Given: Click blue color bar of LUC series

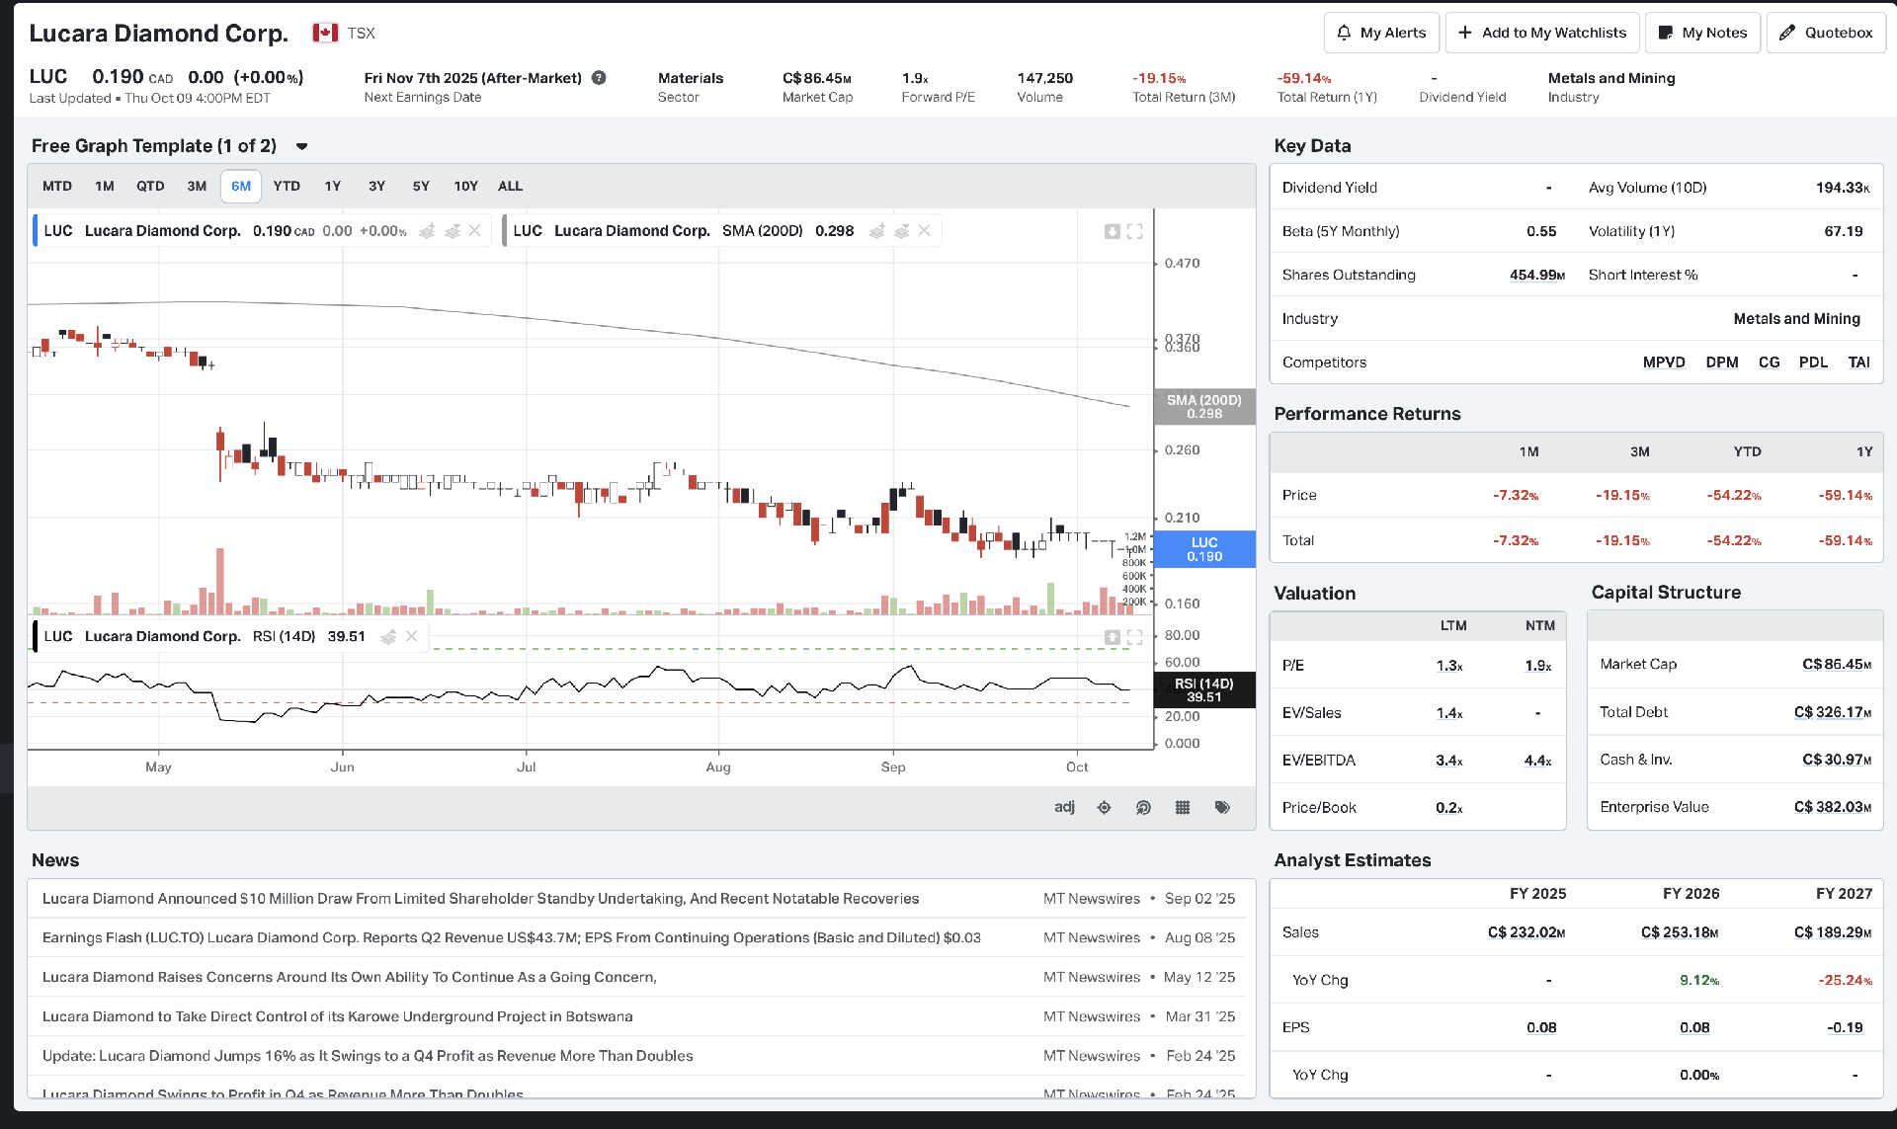Looking at the screenshot, I should click(x=36, y=231).
